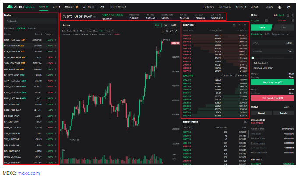
Task: Open English language selector
Action: tap(254, 7)
